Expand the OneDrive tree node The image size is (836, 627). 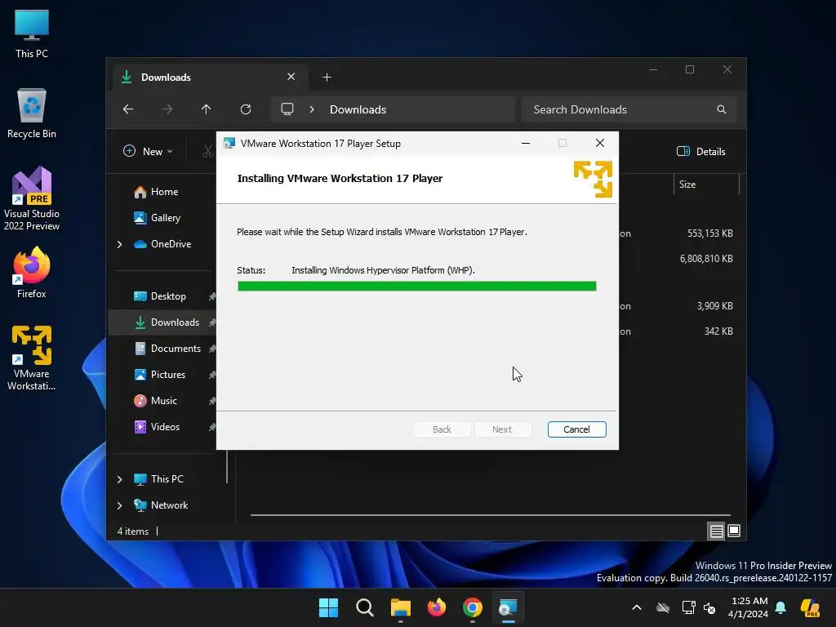coord(119,244)
